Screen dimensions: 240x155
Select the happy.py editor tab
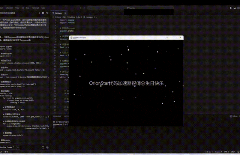(x=58, y=13)
